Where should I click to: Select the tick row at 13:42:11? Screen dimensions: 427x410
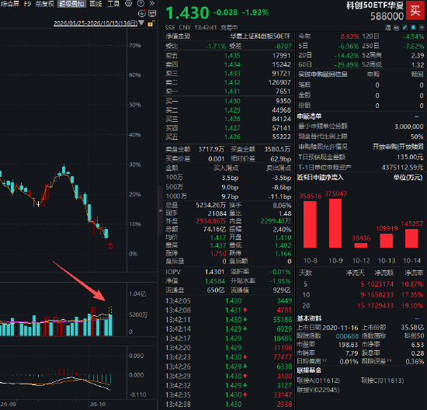(x=229, y=320)
